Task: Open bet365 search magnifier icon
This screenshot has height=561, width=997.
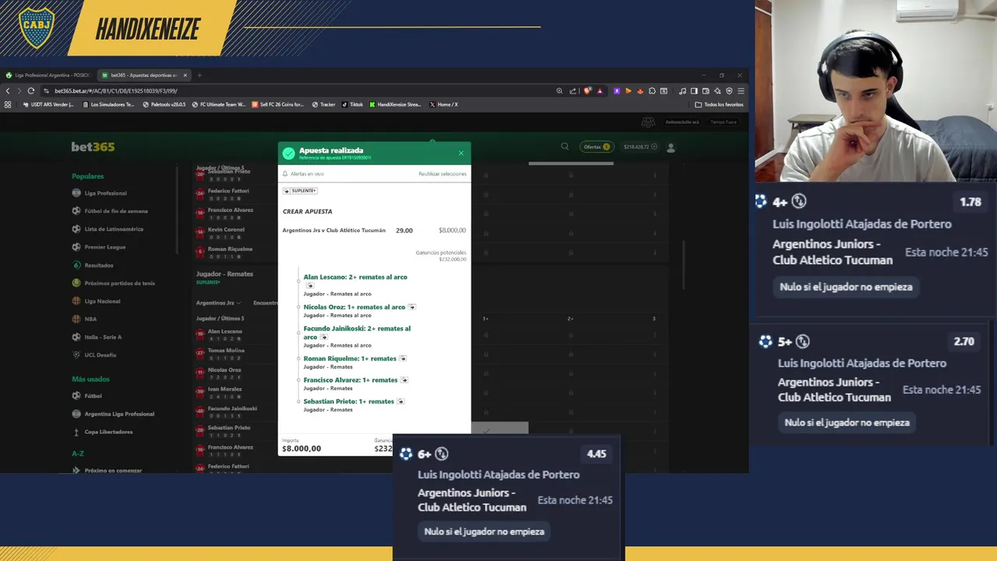Action: (565, 146)
